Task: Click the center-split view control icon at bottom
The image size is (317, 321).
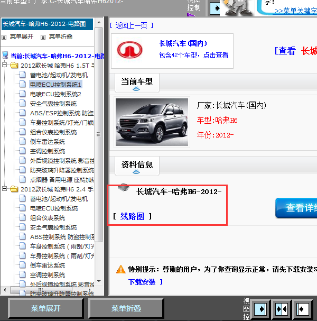Action: point(282,309)
